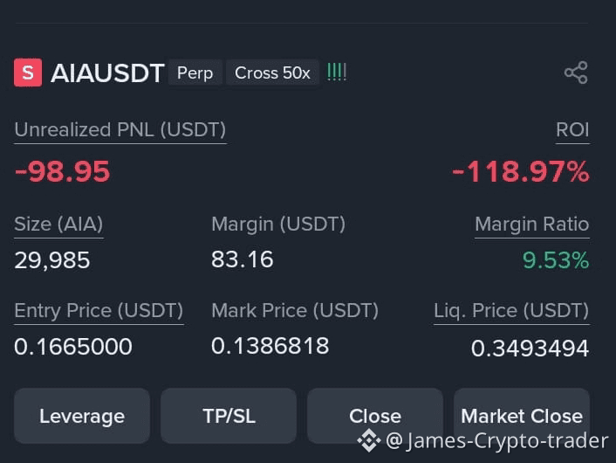This screenshot has width=616, height=463.
Task: Open the Leverage adjustment button
Action: [82, 416]
